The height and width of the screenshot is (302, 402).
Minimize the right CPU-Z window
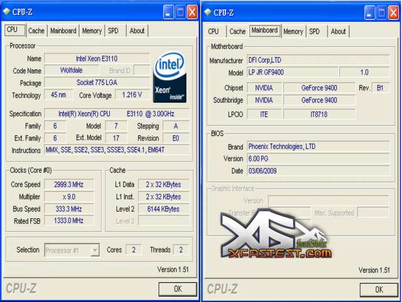(x=369, y=13)
